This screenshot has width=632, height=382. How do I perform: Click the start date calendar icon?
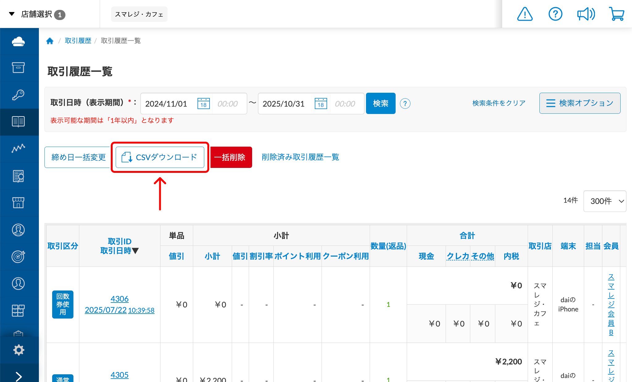[203, 104]
